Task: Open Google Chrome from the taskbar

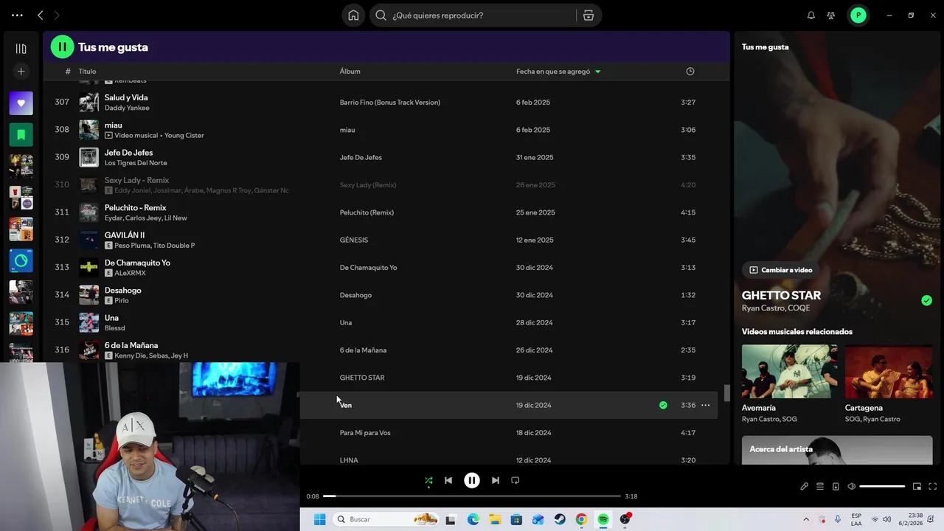Action: [581, 519]
